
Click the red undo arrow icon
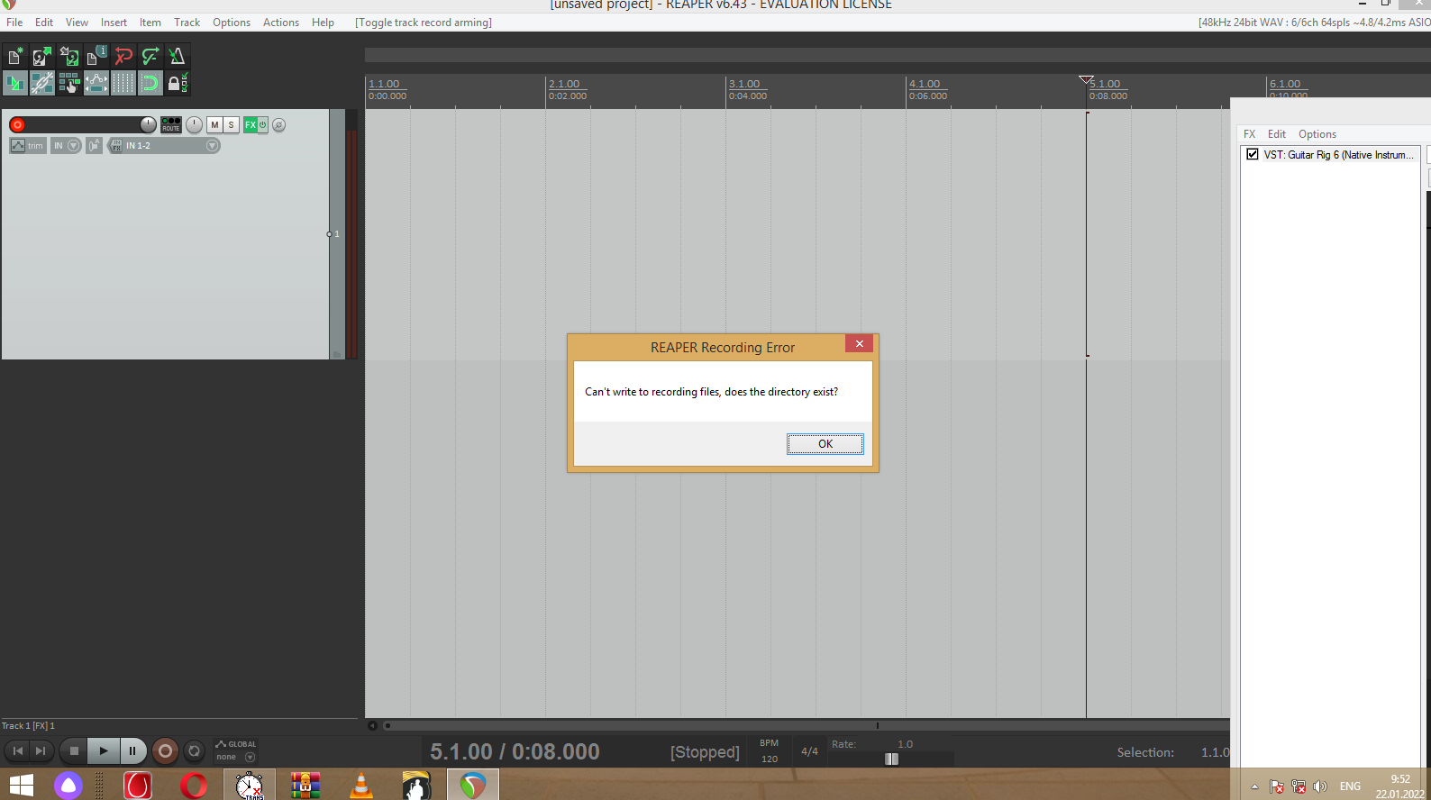pos(123,57)
